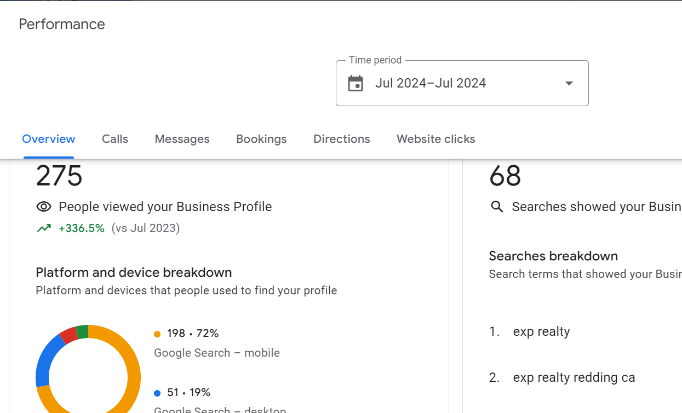The width and height of the screenshot is (682, 413).
Task: Click the 'exp realty redding ca' search term
Action: [x=574, y=377]
